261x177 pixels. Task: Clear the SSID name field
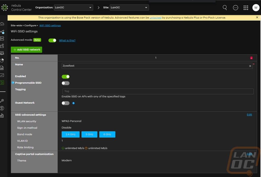coord(250,66)
